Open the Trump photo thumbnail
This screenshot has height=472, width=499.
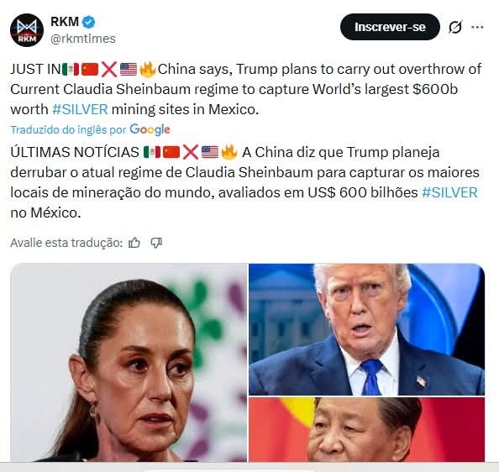coord(366,329)
